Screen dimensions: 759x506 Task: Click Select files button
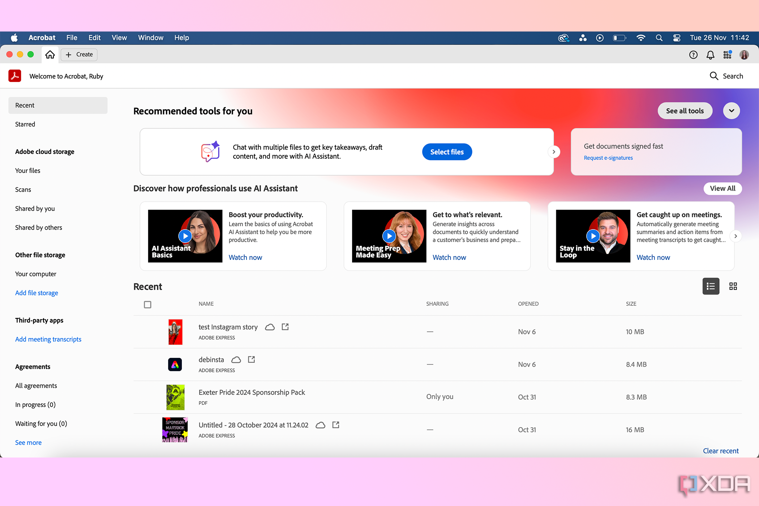(447, 152)
